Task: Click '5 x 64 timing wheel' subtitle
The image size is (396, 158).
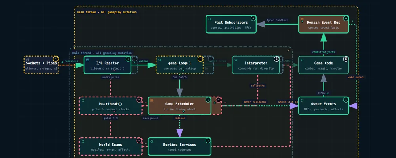Action: [x=179, y=109]
